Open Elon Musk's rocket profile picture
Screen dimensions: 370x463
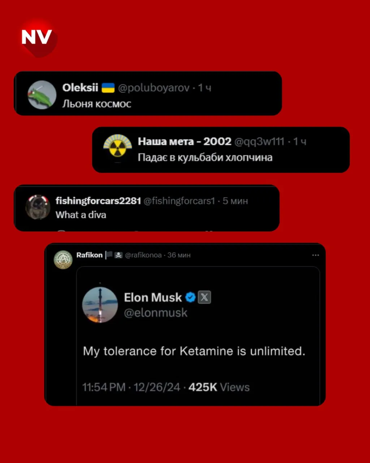tap(100, 305)
